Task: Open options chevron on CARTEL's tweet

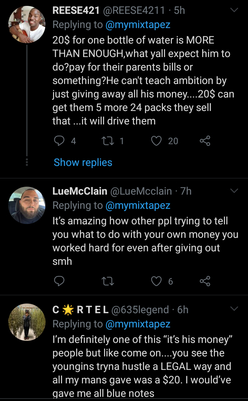Action: pyautogui.click(x=234, y=308)
